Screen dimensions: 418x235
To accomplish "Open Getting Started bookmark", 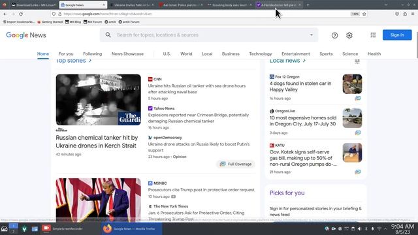I will click(x=50, y=22).
